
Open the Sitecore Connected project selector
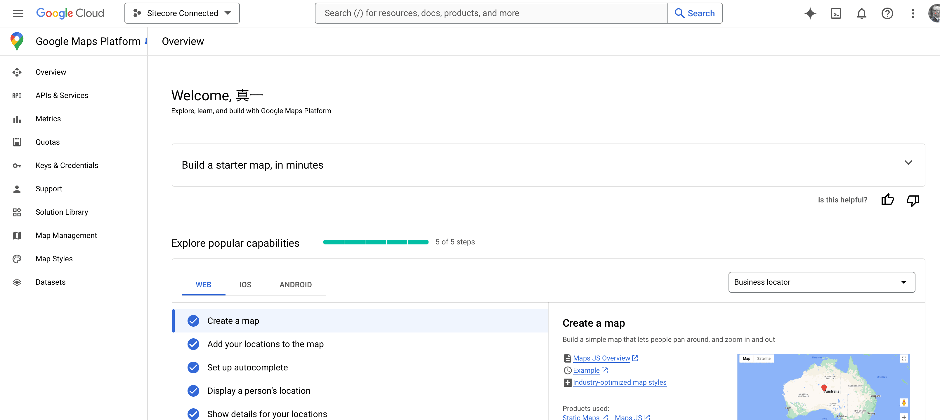point(182,13)
